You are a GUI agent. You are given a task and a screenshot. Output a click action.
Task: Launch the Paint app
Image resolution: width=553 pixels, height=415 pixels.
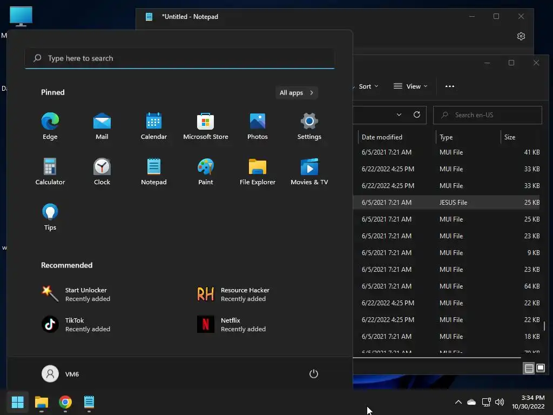click(206, 172)
